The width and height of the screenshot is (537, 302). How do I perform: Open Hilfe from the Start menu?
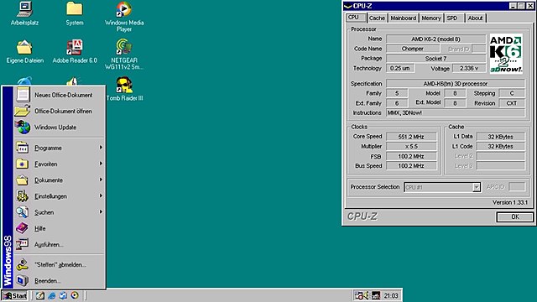[x=60, y=228]
